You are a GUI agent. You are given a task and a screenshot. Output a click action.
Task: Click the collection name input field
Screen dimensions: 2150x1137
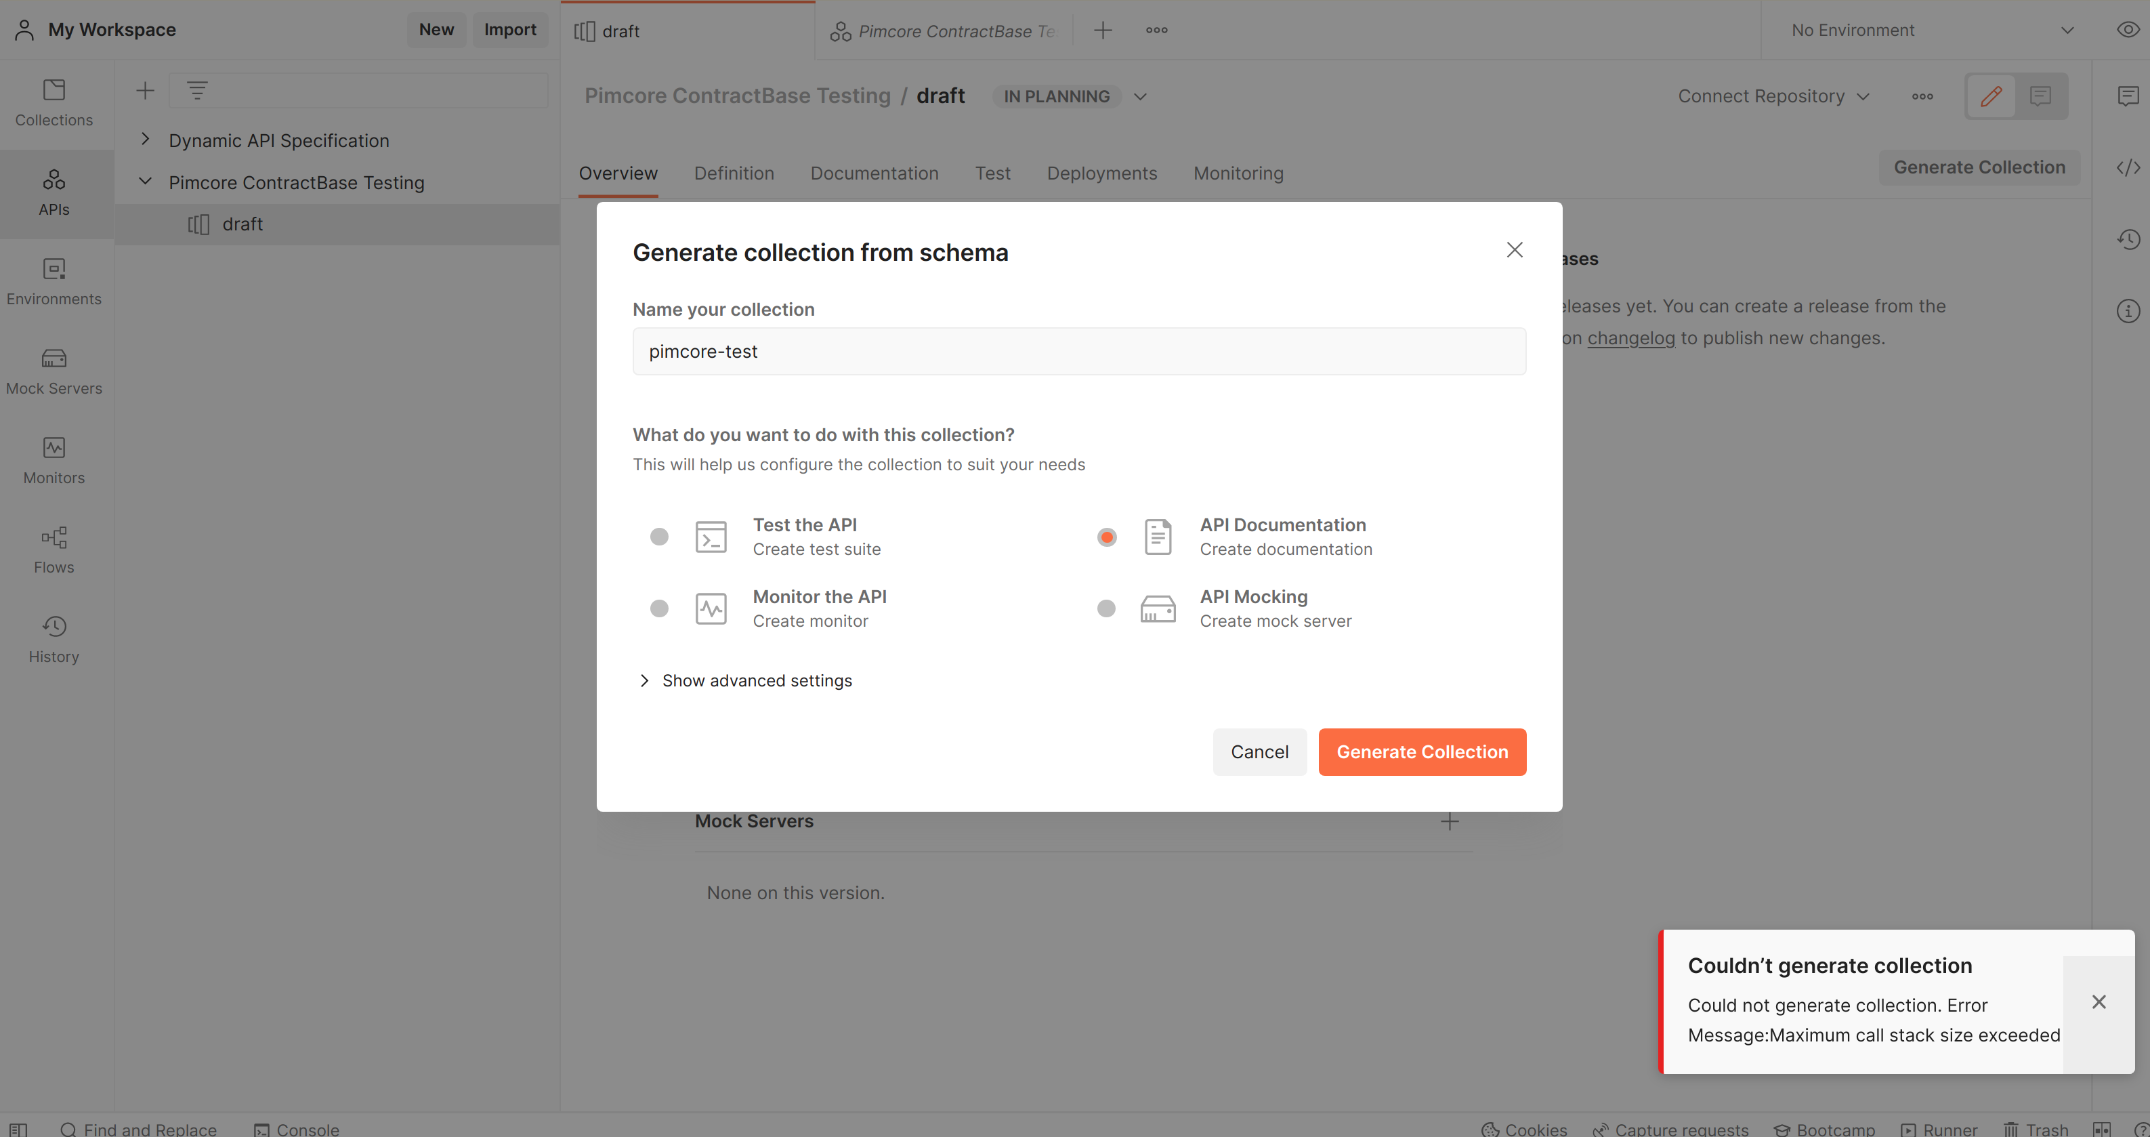1078,352
